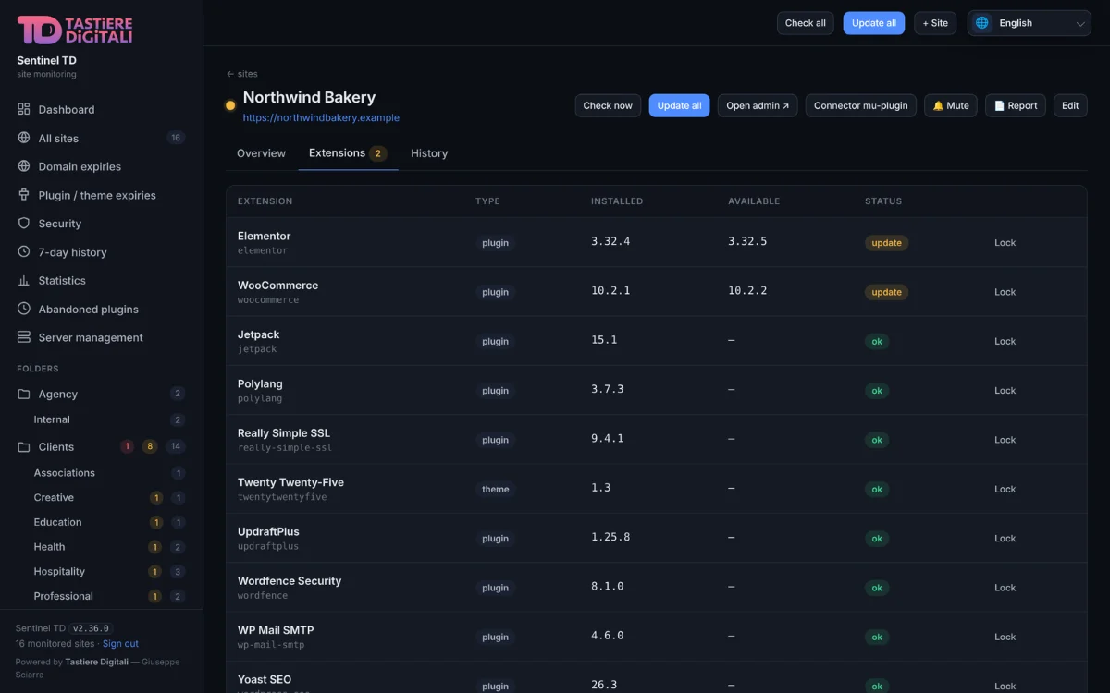Click the update badge for WooCommerce
This screenshot has width=1110, height=693.
886,292
